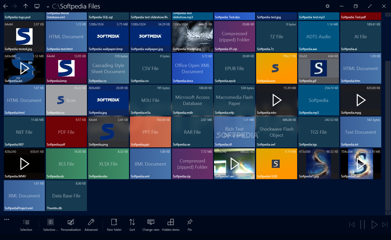Image resolution: width=391 pixels, height=240 pixels.
Task: Select the Softpedia1.EXE tile
Action: point(277,164)
